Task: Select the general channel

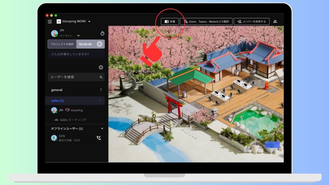Action: [x=57, y=90]
